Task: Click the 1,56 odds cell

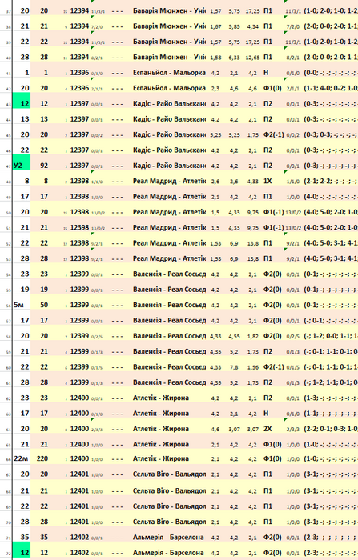Action: [252, 367]
